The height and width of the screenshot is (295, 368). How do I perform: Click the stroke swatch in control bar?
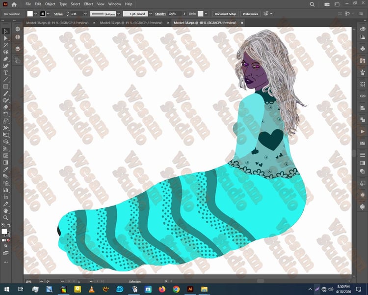(43, 14)
